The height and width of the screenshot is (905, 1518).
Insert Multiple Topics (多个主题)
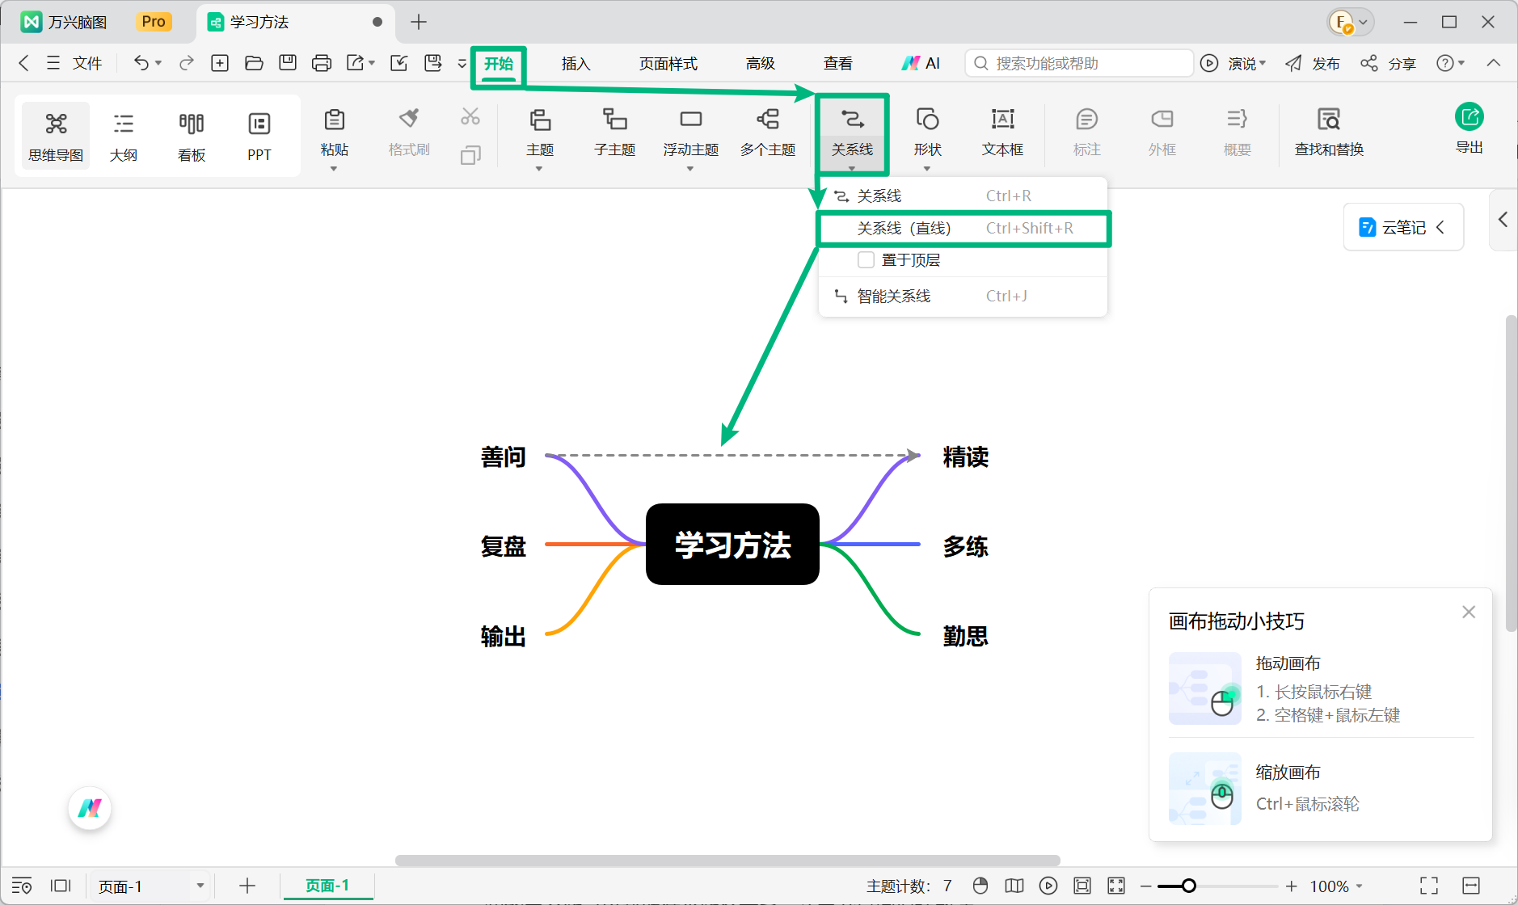point(768,133)
